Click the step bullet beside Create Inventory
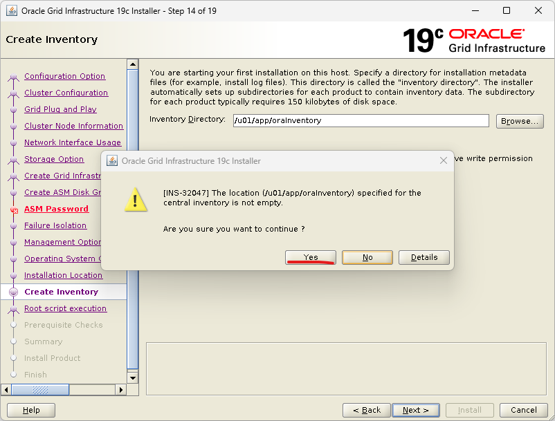This screenshot has height=421, width=555. coord(13,292)
